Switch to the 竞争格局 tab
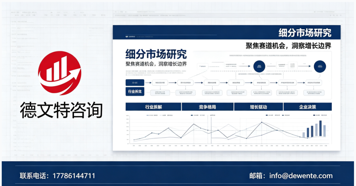Screen dimensions: 356x186 (207, 107)
